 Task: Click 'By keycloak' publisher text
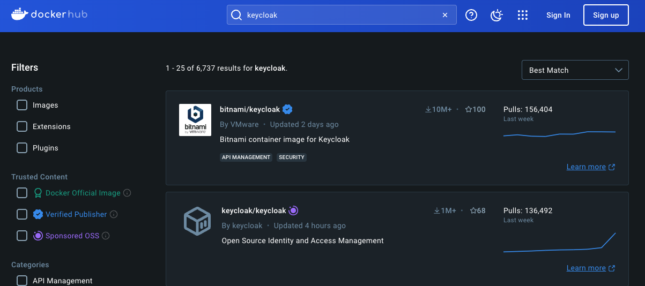point(242,225)
